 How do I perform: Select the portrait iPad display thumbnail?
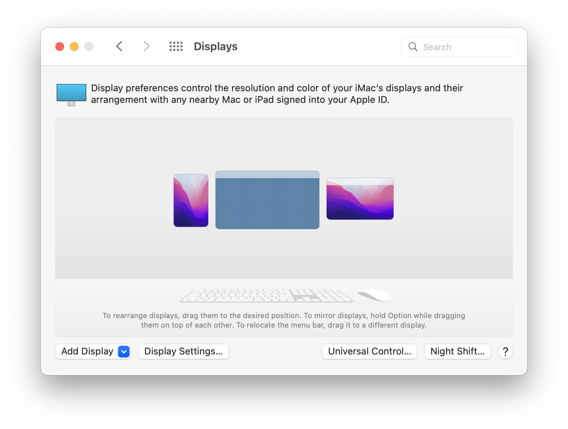point(191,200)
